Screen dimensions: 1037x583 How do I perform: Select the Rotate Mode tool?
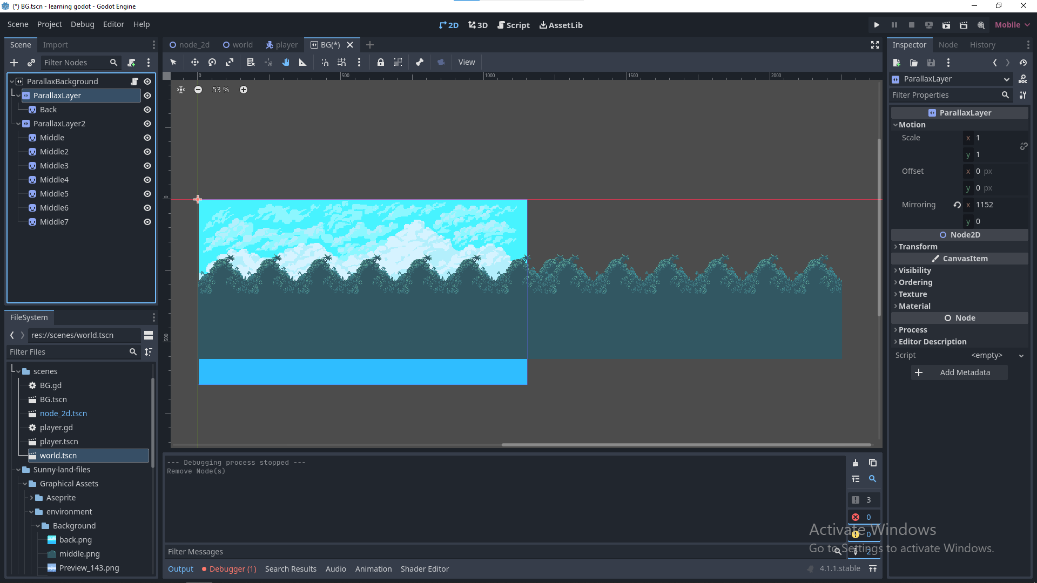click(212, 62)
